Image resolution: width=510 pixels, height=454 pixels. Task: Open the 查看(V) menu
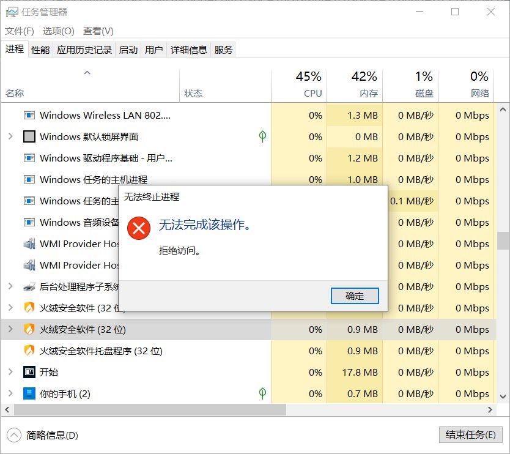coord(98,31)
